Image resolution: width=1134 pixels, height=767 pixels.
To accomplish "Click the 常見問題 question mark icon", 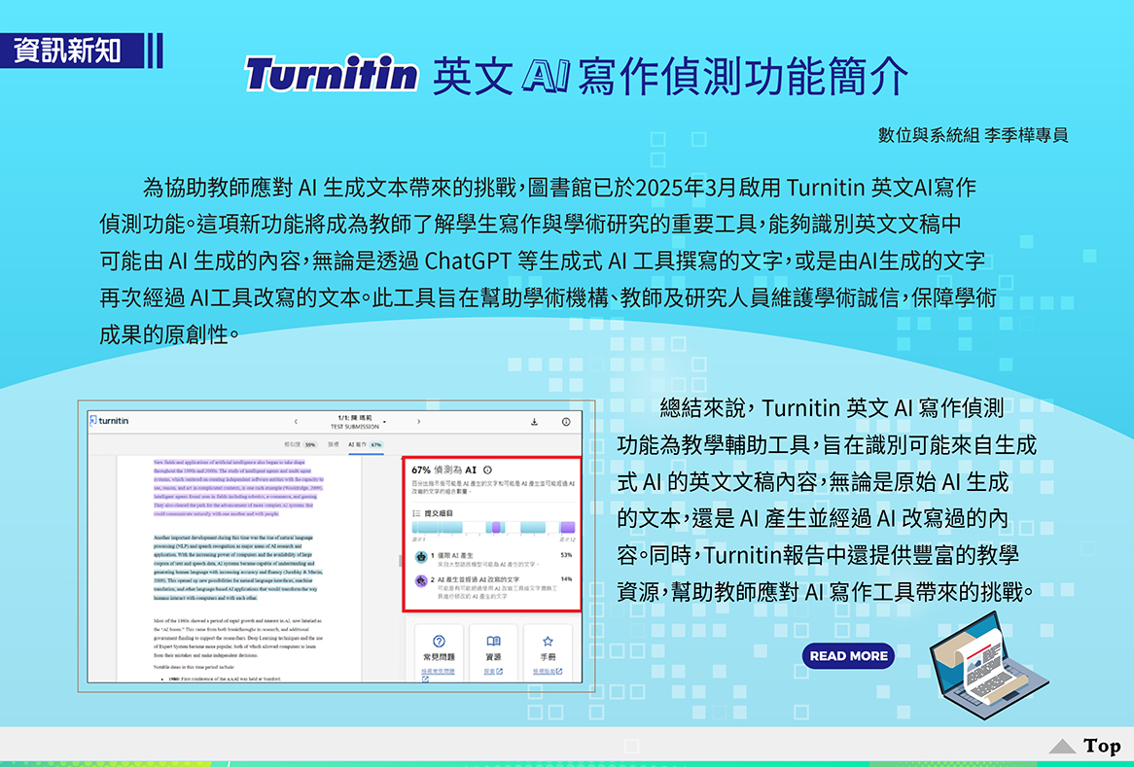I will pyautogui.click(x=439, y=642).
